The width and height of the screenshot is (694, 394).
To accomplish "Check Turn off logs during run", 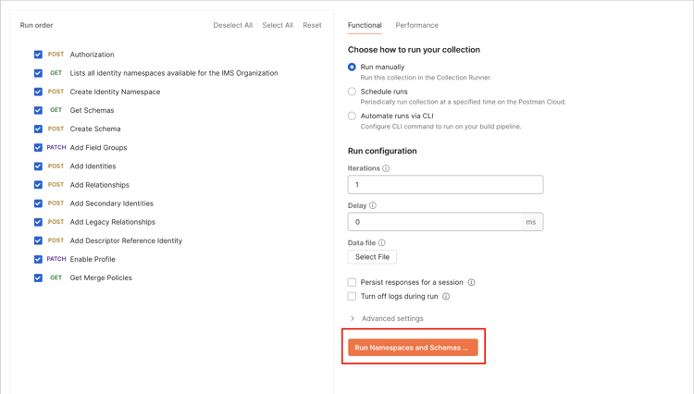I will [352, 297].
